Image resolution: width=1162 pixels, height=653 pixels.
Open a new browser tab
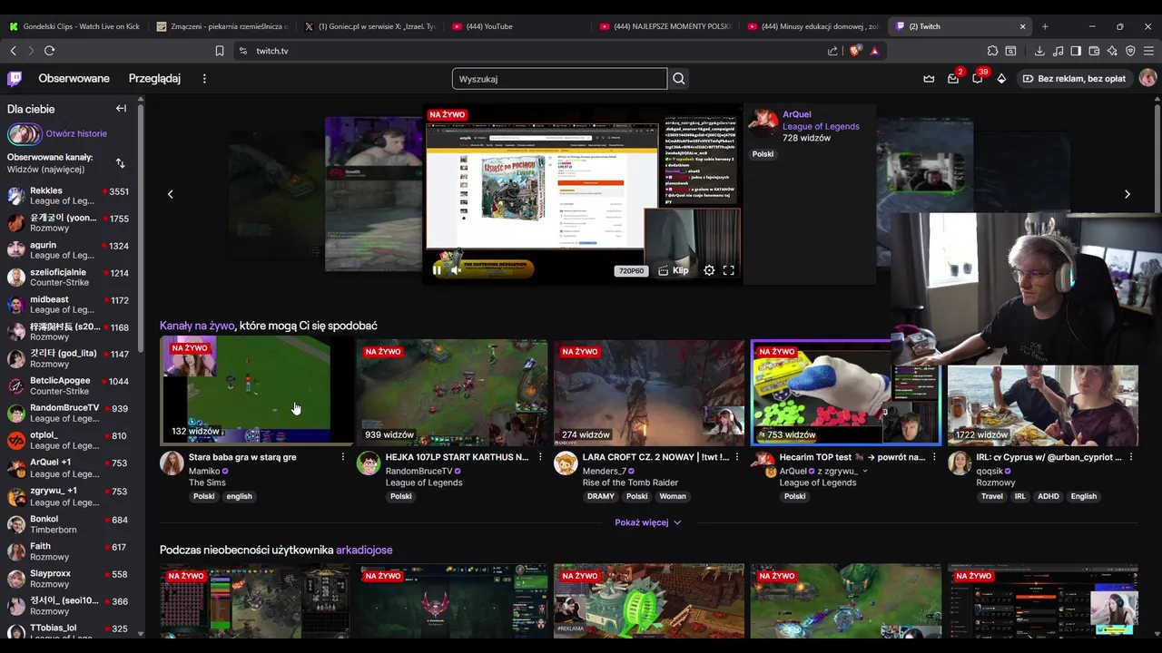(1045, 26)
